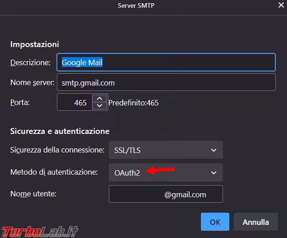Click the "Predefinito:465" default port text
Viewport: 287px width, 238px height.
coord(134,103)
